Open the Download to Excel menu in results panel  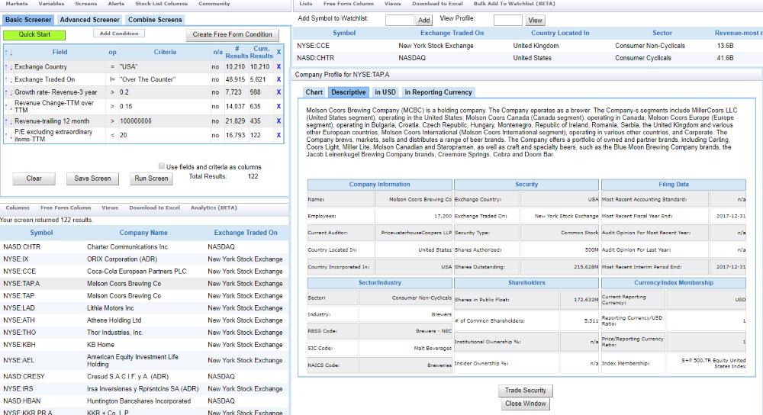pyautogui.click(x=154, y=207)
